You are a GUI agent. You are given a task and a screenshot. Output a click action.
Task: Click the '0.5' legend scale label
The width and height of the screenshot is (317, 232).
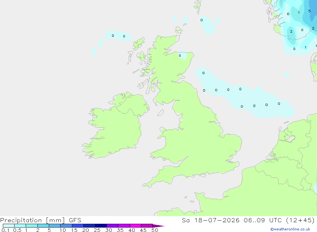click(x=17, y=230)
